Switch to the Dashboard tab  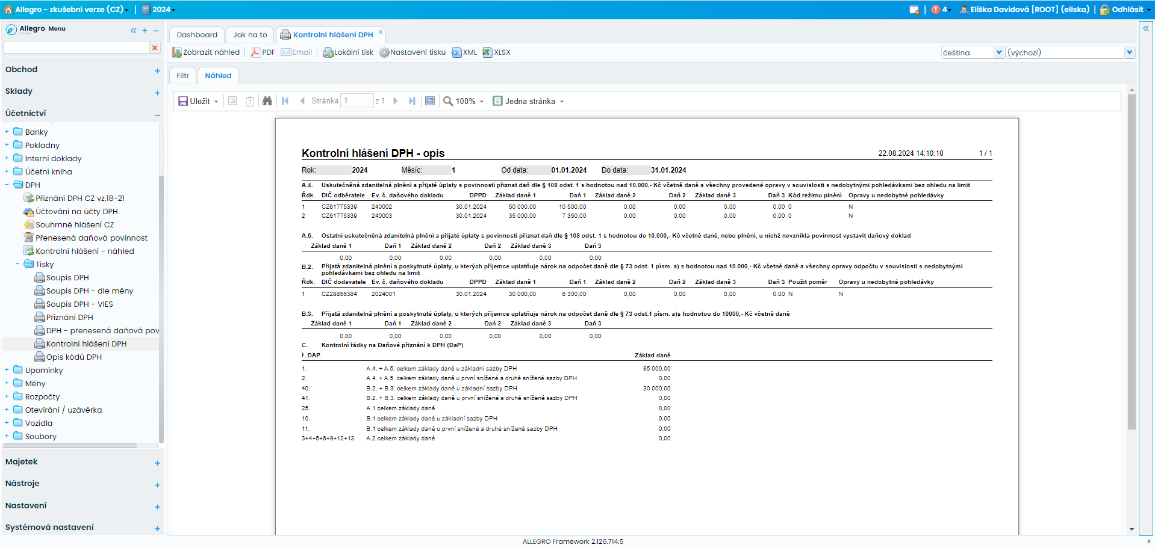pos(197,35)
